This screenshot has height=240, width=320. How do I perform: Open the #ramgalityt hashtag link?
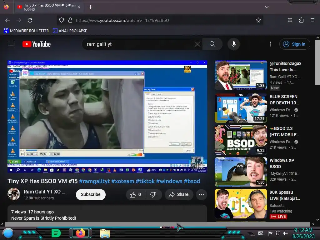pyautogui.click(x=94, y=181)
